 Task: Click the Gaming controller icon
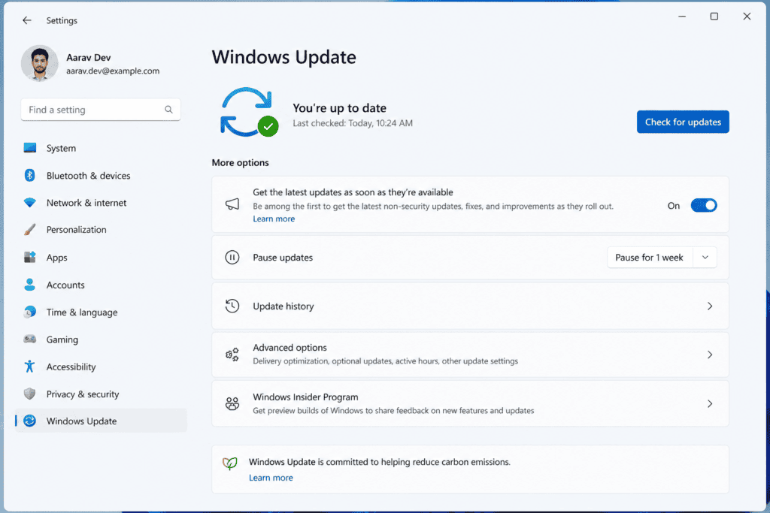pos(30,339)
